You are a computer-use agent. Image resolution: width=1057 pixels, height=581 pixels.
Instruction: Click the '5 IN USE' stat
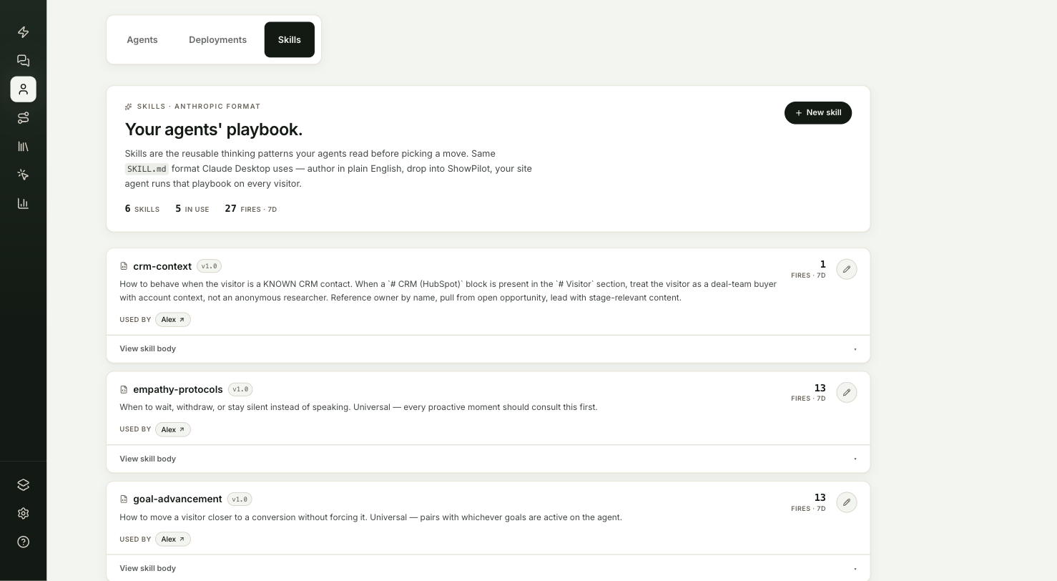(x=192, y=209)
